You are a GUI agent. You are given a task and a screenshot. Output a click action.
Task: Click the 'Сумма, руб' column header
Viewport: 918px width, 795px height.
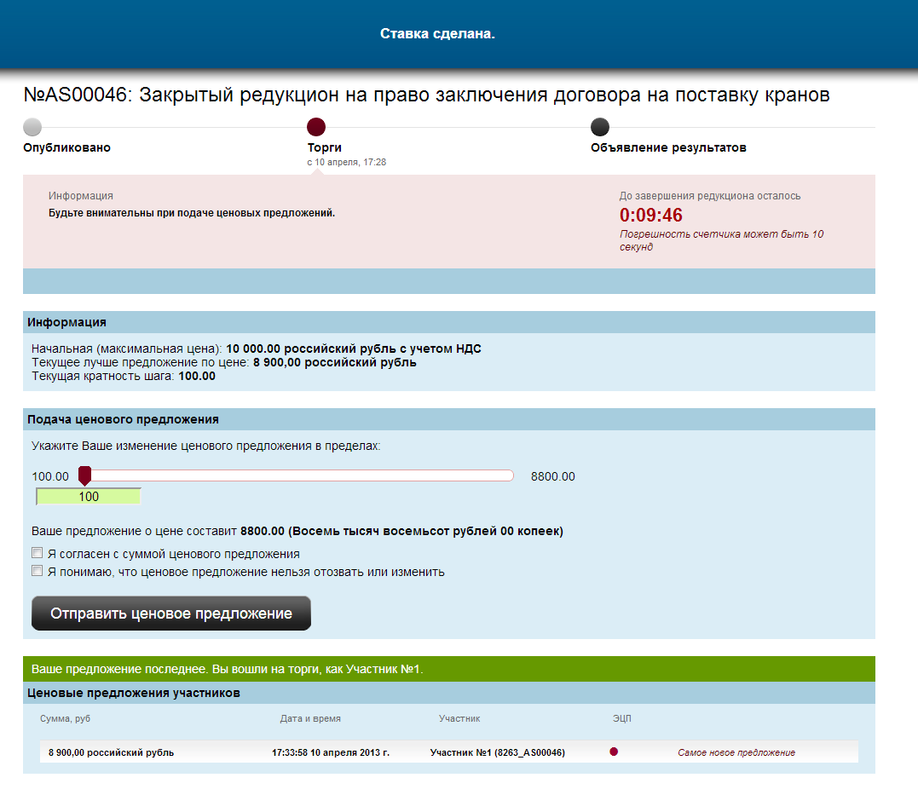coord(65,718)
